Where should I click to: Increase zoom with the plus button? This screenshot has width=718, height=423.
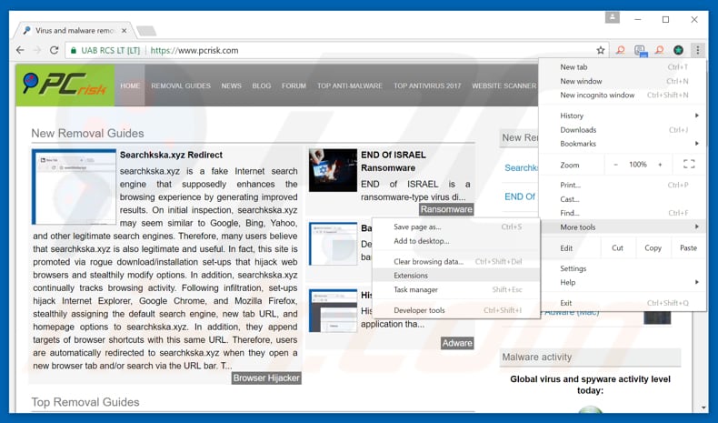[660, 165]
